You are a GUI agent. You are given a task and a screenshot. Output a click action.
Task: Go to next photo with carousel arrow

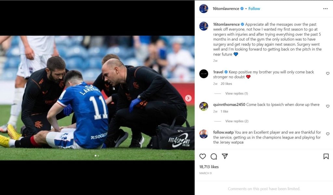[x=188, y=98]
